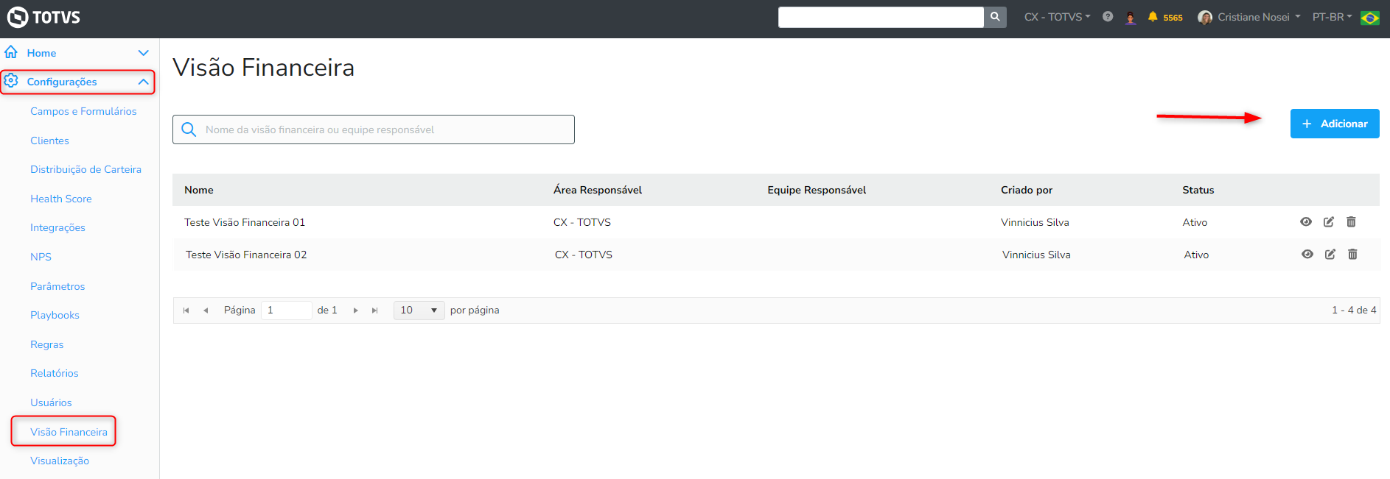Focus the visão financeira name search field

pos(383,129)
